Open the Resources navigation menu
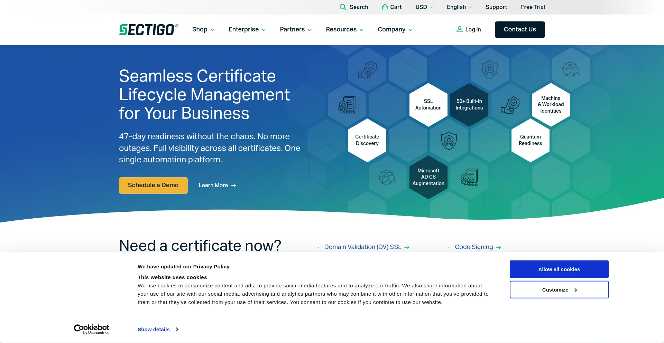664x343 pixels. [344, 30]
